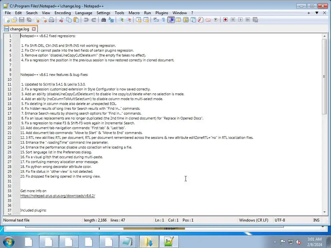Click the vertical scrollbar thumb
The height and width of the screenshot is (248, 331).
(x=325, y=77)
